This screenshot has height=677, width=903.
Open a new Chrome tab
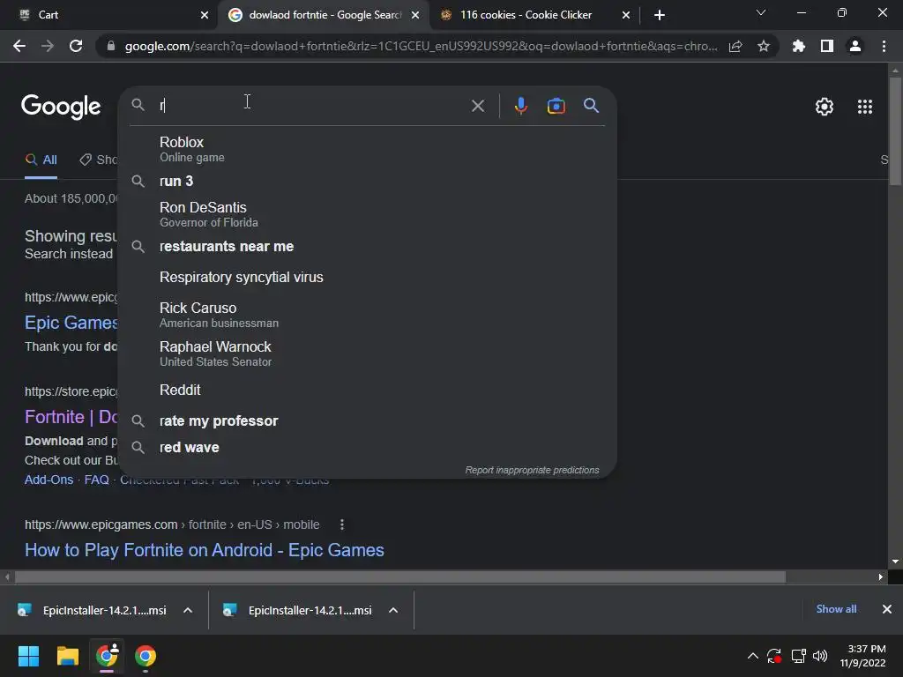[660, 15]
